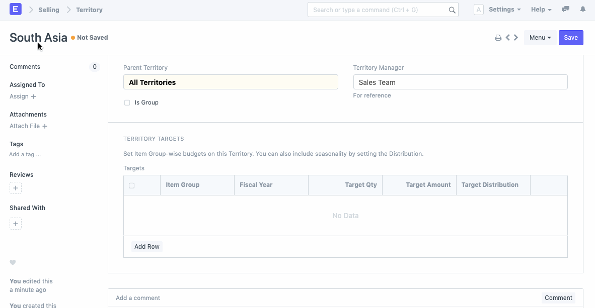The height and width of the screenshot is (308, 595).
Task: Click the ERPNext logo icon
Action: (15, 9)
